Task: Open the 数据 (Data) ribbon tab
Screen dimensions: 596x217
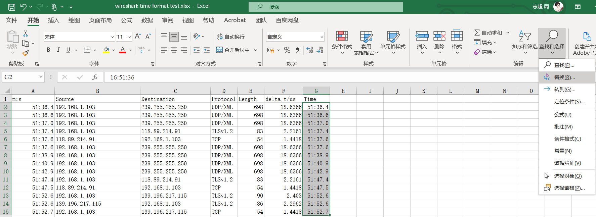Action: tap(147, 20)
